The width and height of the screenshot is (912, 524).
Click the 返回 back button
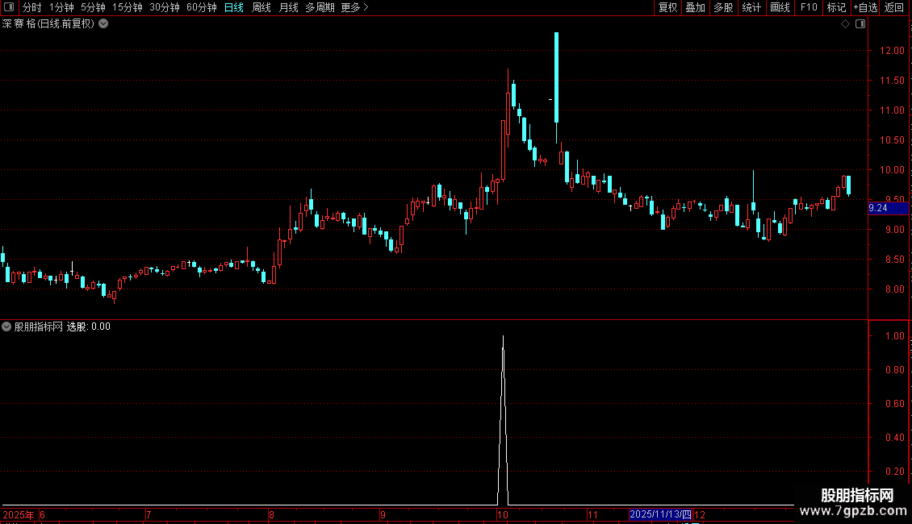point(894,7)
